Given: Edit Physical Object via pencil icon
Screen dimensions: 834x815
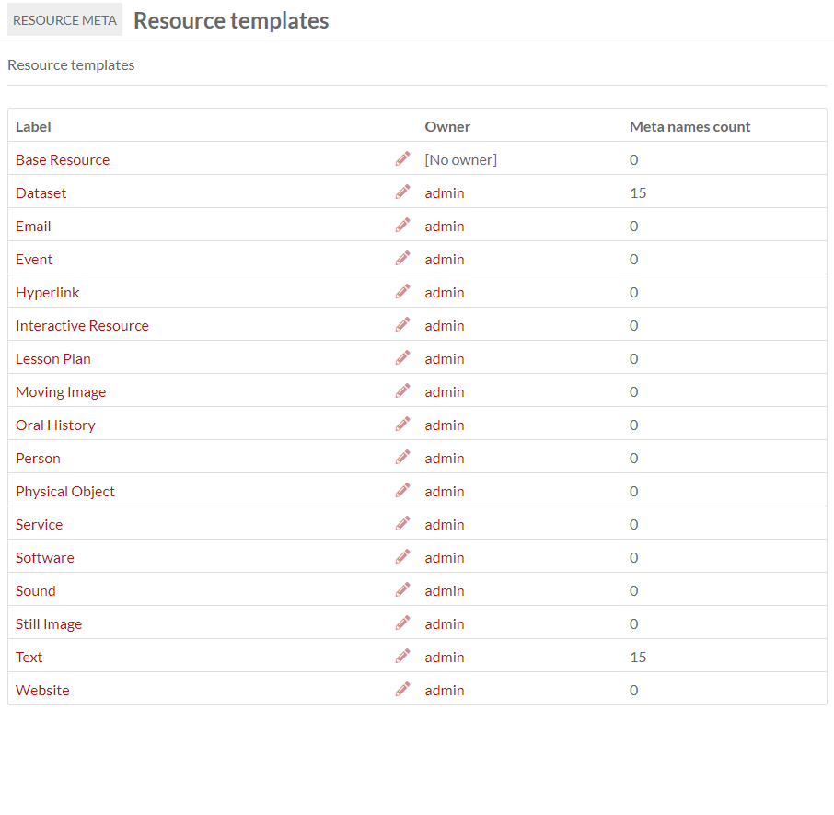Looking at the screenshot, I should 402,490.
